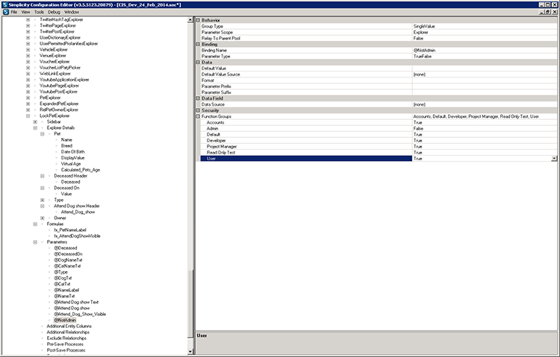Select the Date Of Birth field
The height and width of the screenshot is (357, 560).
(x=72, y=152)
